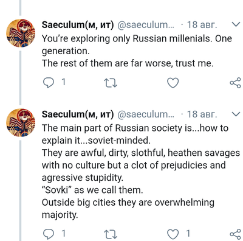Retweet the 'One generation' tweet
The image size is (243, 241).
(x=111, y=83)
